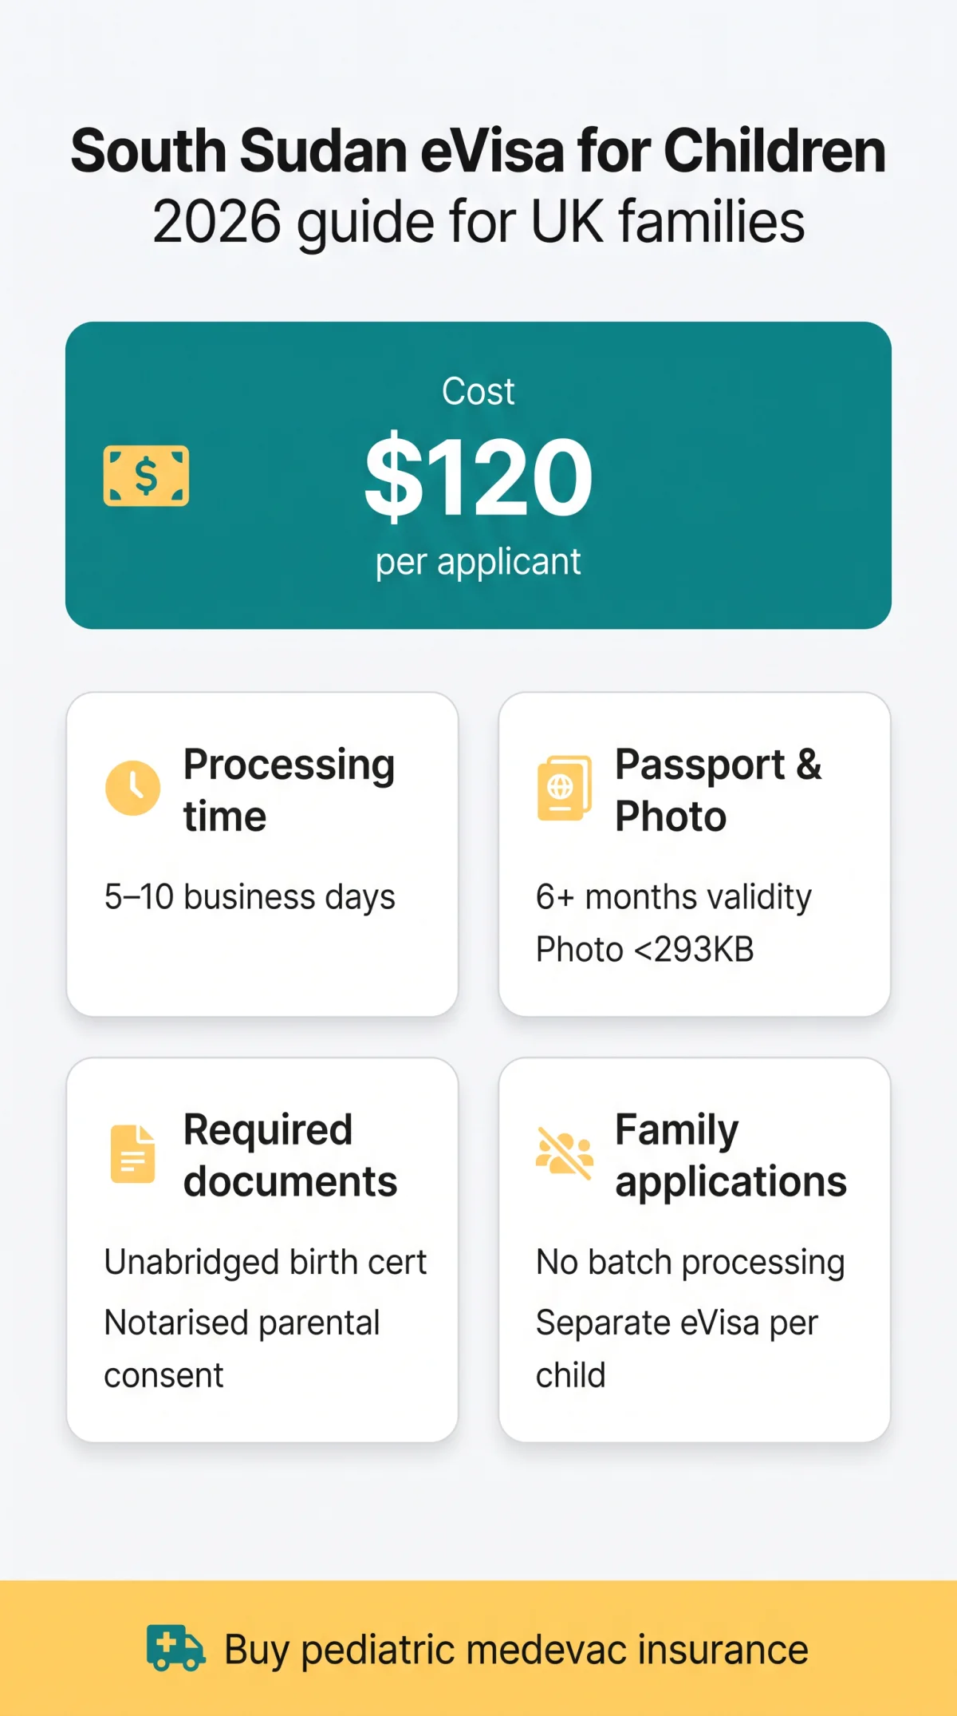
Task: Click the crossed-out family group icon
Action: pyautogui.click(x=565, y=1153)
